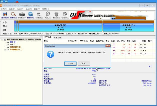Select the 未格式化(2) partition bar in the disk map
Image resolution: width=157 pixels, height=106 pixels.
click(60, 26)
